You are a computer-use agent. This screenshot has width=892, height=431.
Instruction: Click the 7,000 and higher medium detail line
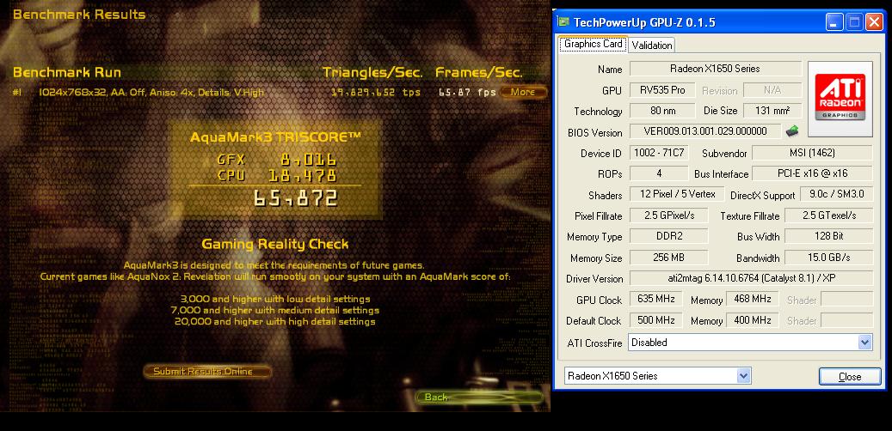coord(274,310)
